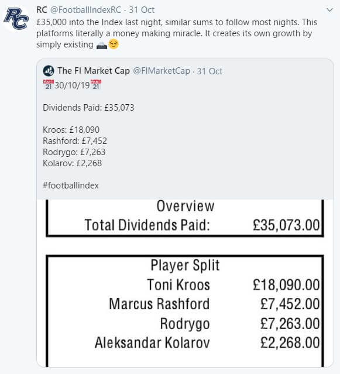Viewport: 340px width, 374px height.
Task: Open quoted tweet at Dividends Paid text
Action: coord(88,108)
